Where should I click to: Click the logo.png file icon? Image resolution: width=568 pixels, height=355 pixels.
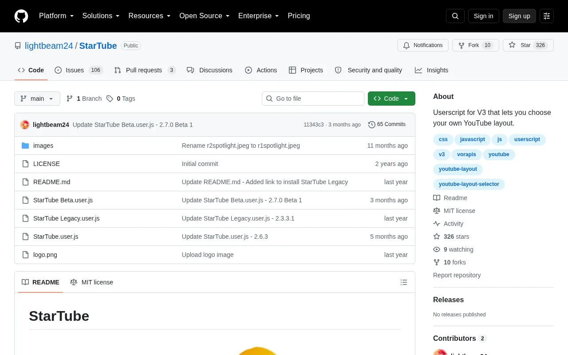tap(25, 255)
